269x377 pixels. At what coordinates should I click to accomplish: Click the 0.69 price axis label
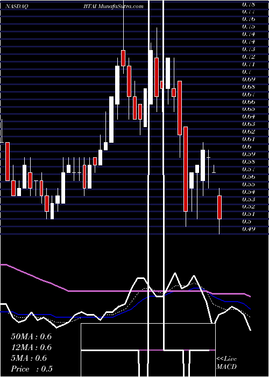pos(249,79)
